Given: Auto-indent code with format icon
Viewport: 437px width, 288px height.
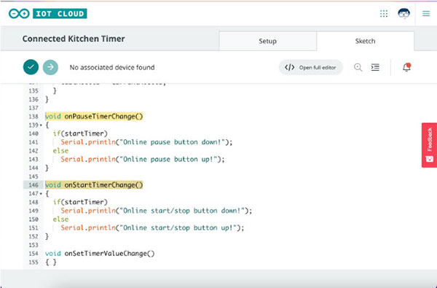Looking at the screenshot, I should 375,68.
